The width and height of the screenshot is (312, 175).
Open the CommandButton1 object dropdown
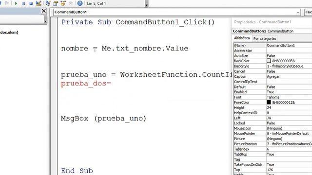[x=298, y=12]
